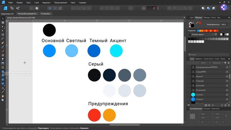Click the add mask layer icon

point(206,105)
